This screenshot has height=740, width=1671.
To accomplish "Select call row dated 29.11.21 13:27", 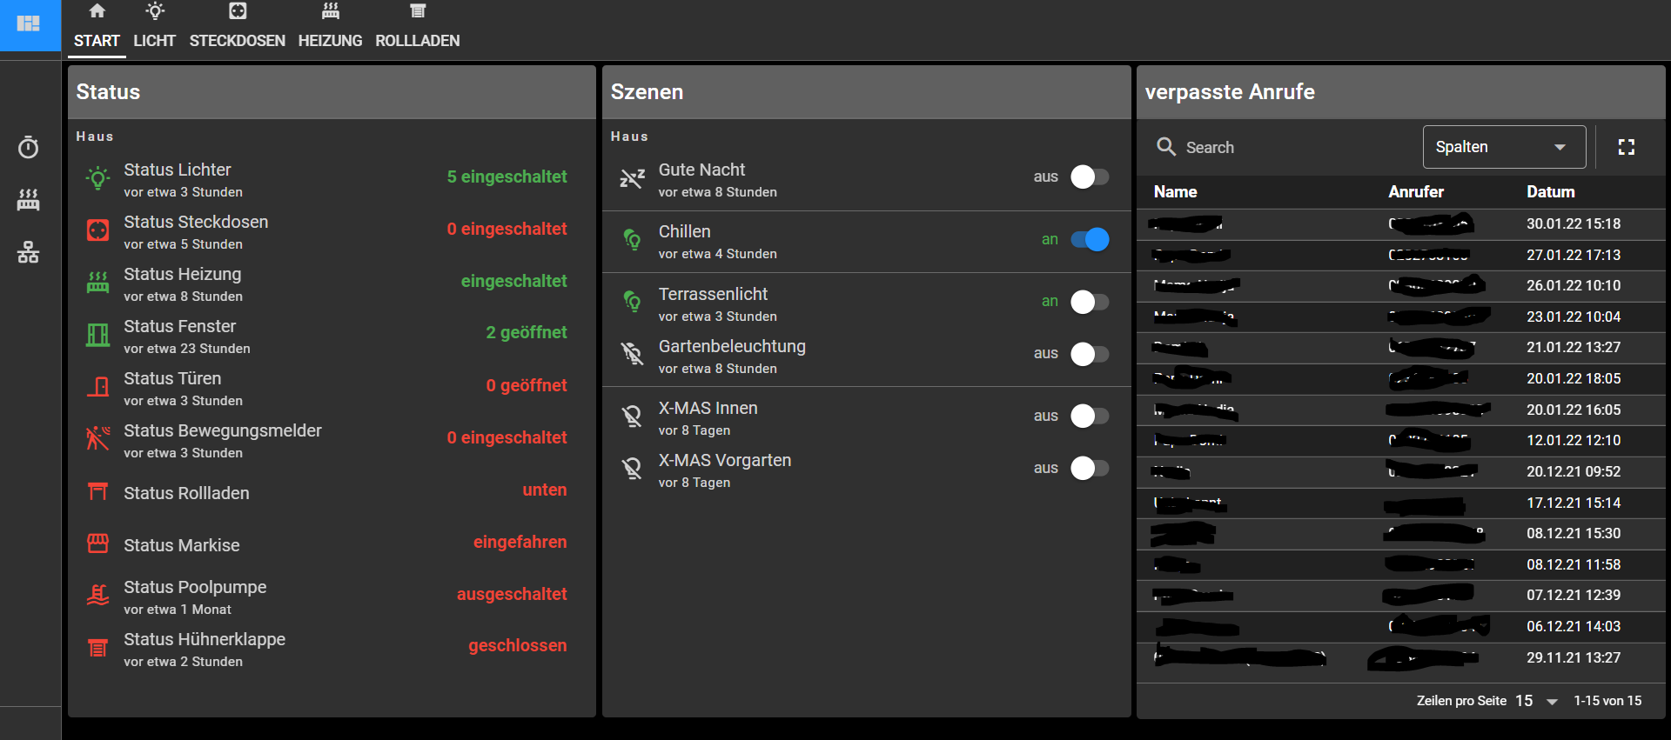I will (x=1400, y=657).
